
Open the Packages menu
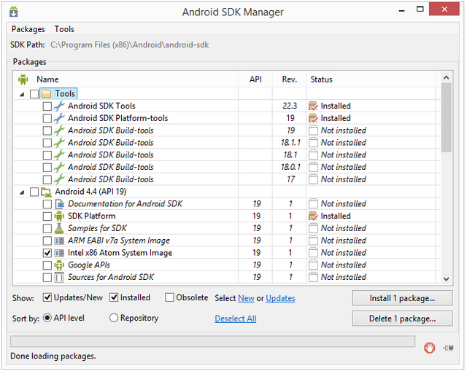[28, 29]
